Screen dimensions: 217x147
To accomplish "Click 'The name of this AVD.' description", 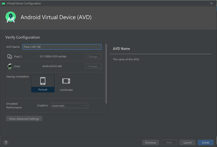I will (126, 59).
